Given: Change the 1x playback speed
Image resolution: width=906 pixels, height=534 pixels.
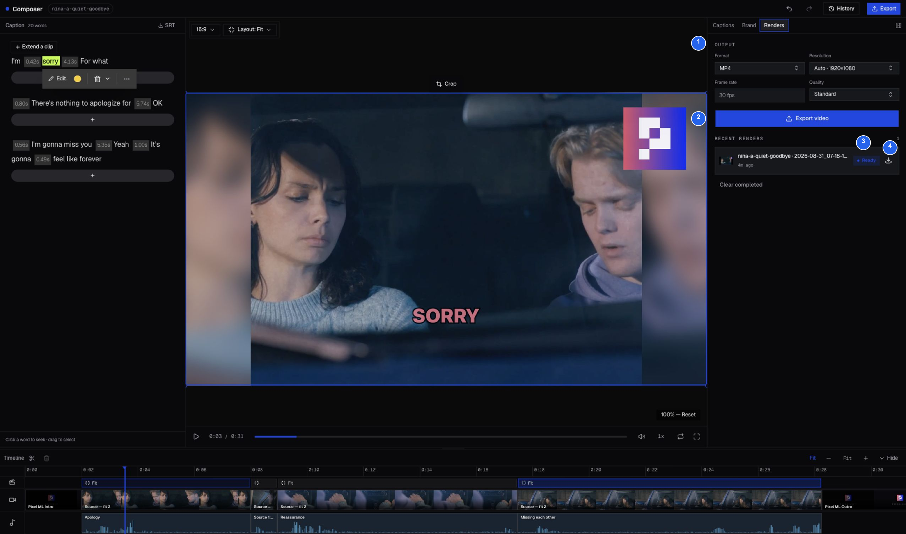Looking at the screenshot, I should (661, 437).
